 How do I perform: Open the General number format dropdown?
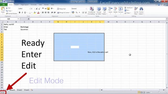86,9
